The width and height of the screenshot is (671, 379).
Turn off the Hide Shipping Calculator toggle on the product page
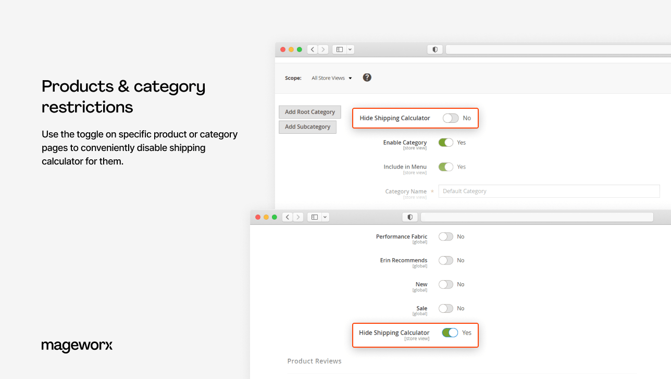pyautogui.click(x=449, y=332)
